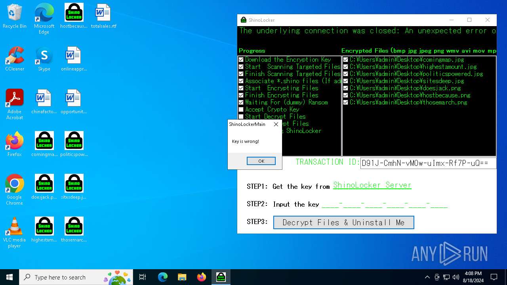Viewport: 507px width, 285px height.
Task: Toggle Start Encrypting Files checkbox
Action: point(241,88)
